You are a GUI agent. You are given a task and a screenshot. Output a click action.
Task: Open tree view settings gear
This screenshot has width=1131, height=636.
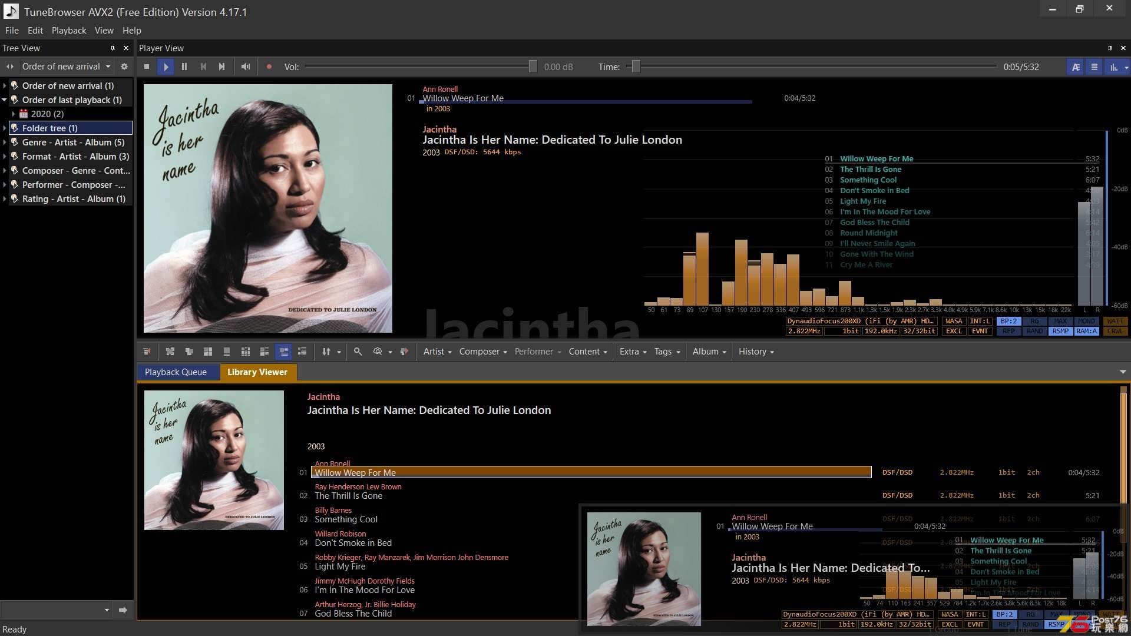124,67
